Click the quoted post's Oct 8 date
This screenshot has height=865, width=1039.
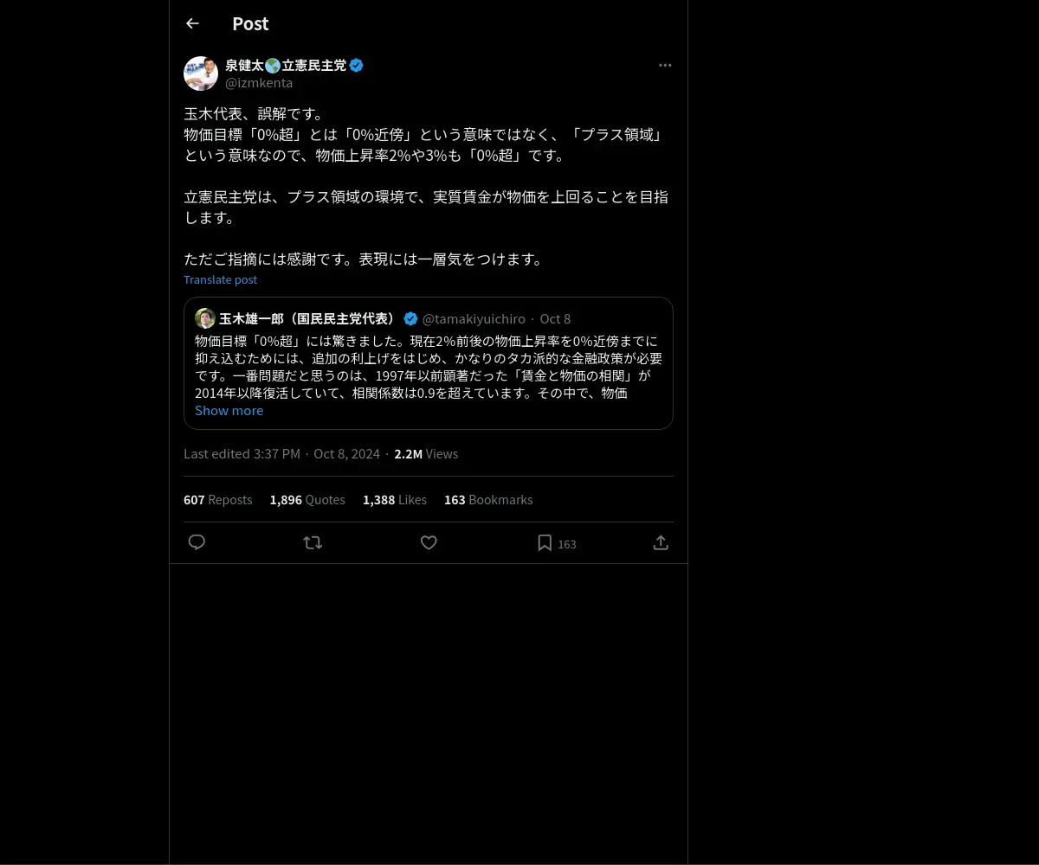coord(555,318)
